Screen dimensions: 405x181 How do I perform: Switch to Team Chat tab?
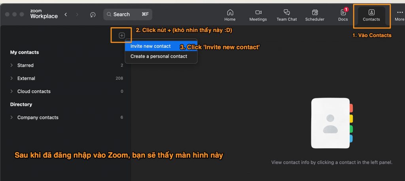[286, 15]
